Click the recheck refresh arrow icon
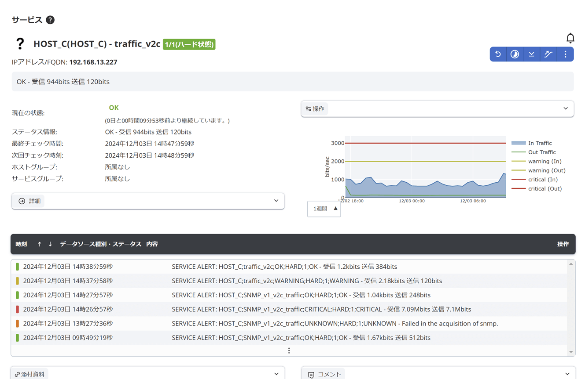Screen dimensions: 585x379 click(498, 54)
